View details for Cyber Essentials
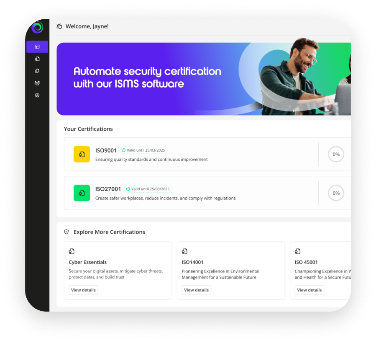This screenshot has width=376, height=343. [83, 290]
